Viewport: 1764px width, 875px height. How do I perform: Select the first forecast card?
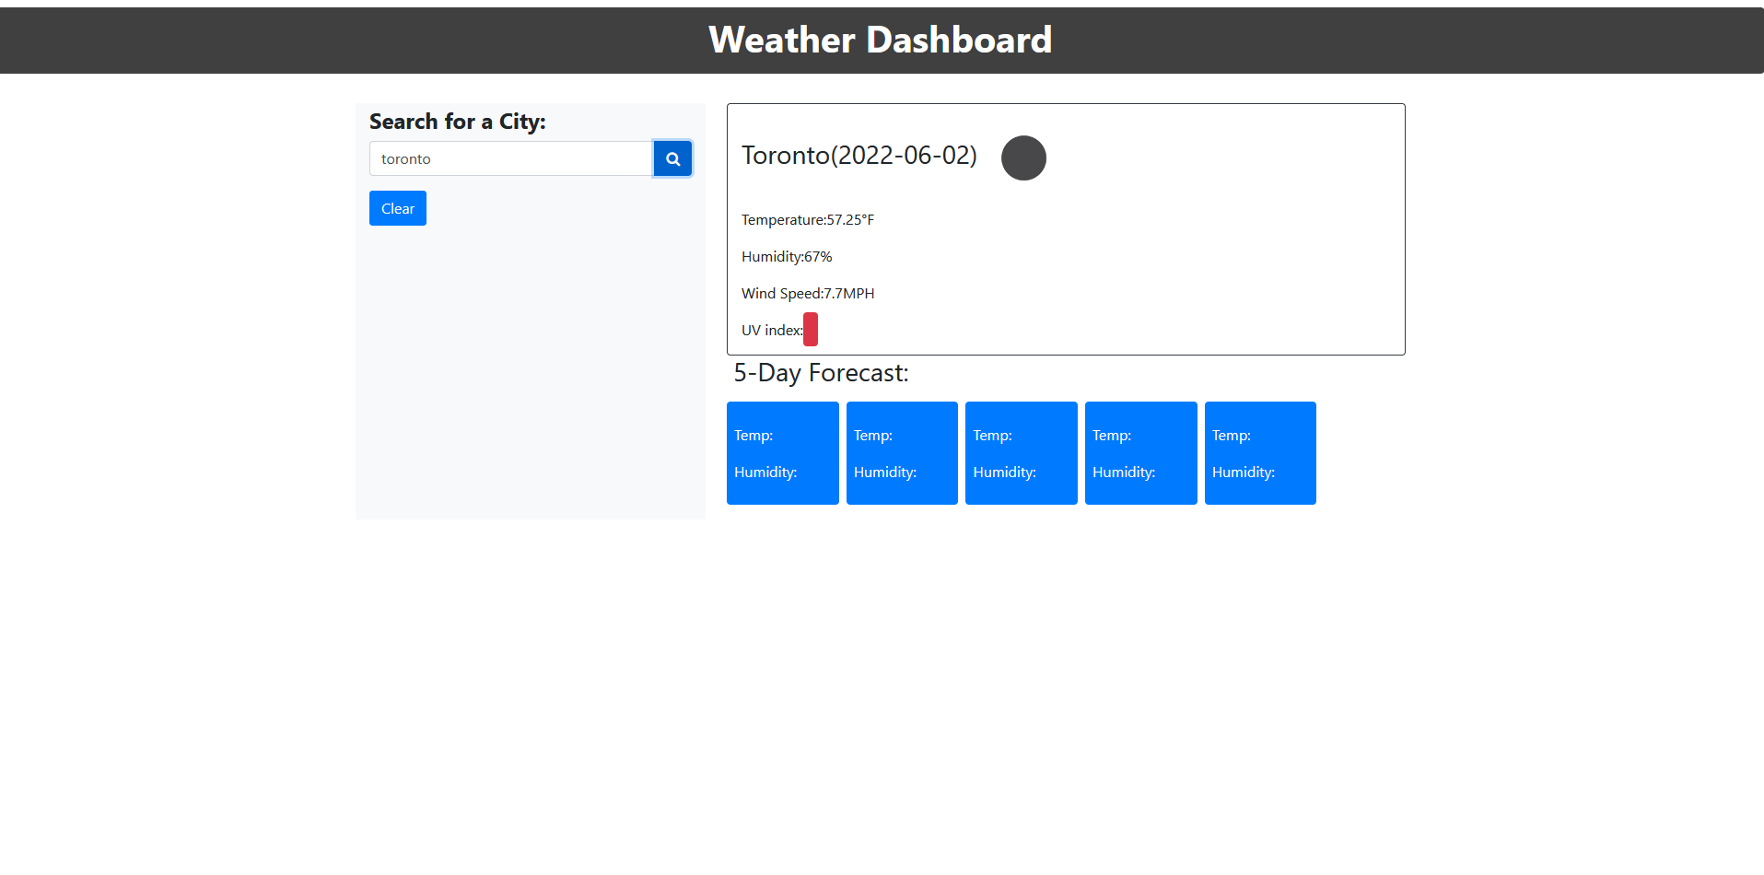782,452
